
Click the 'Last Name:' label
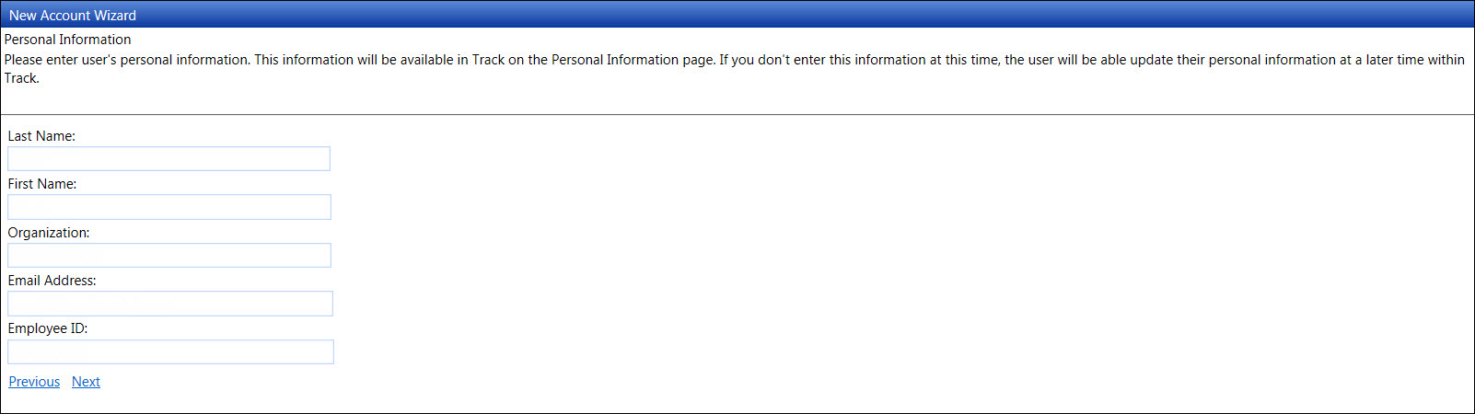[41, 136]
